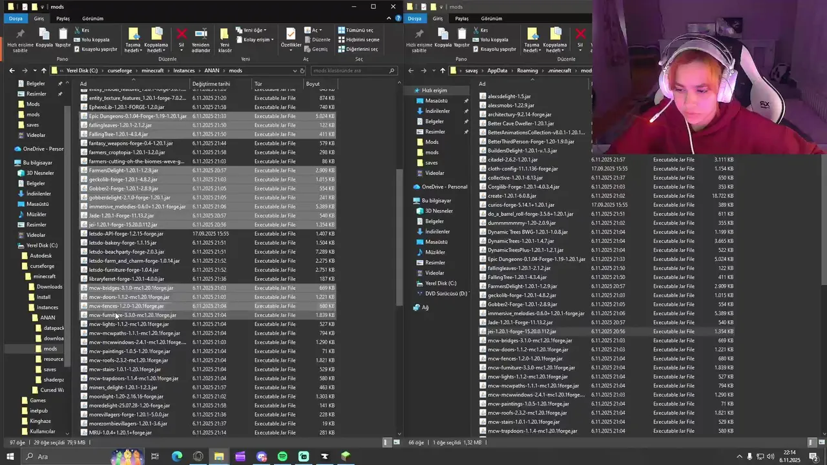Sort left list by Boyut column
827x465 pixels.
[320, 84]
